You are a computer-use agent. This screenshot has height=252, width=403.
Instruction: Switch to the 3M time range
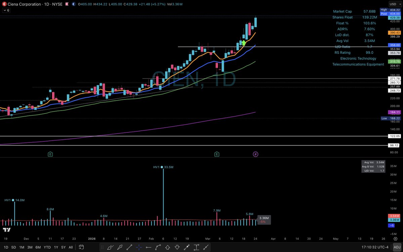click(x=30, y=247)
